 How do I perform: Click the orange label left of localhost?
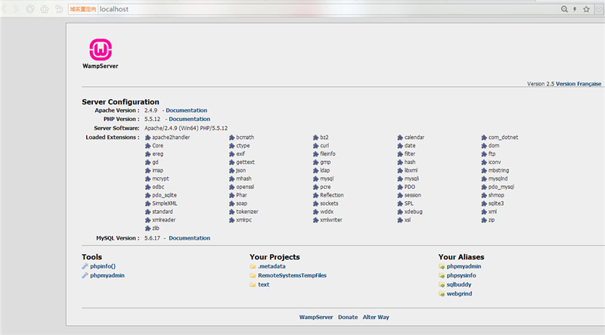click(83, 9)
